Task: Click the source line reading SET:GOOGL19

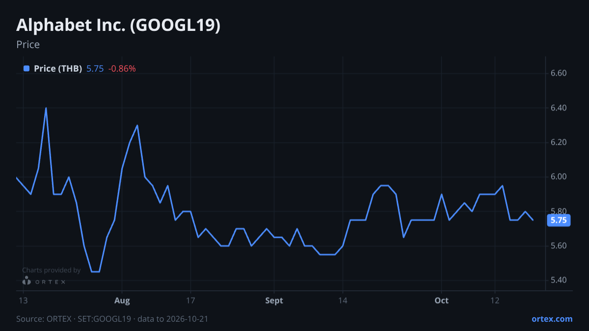Action: [x=112, y=319]
